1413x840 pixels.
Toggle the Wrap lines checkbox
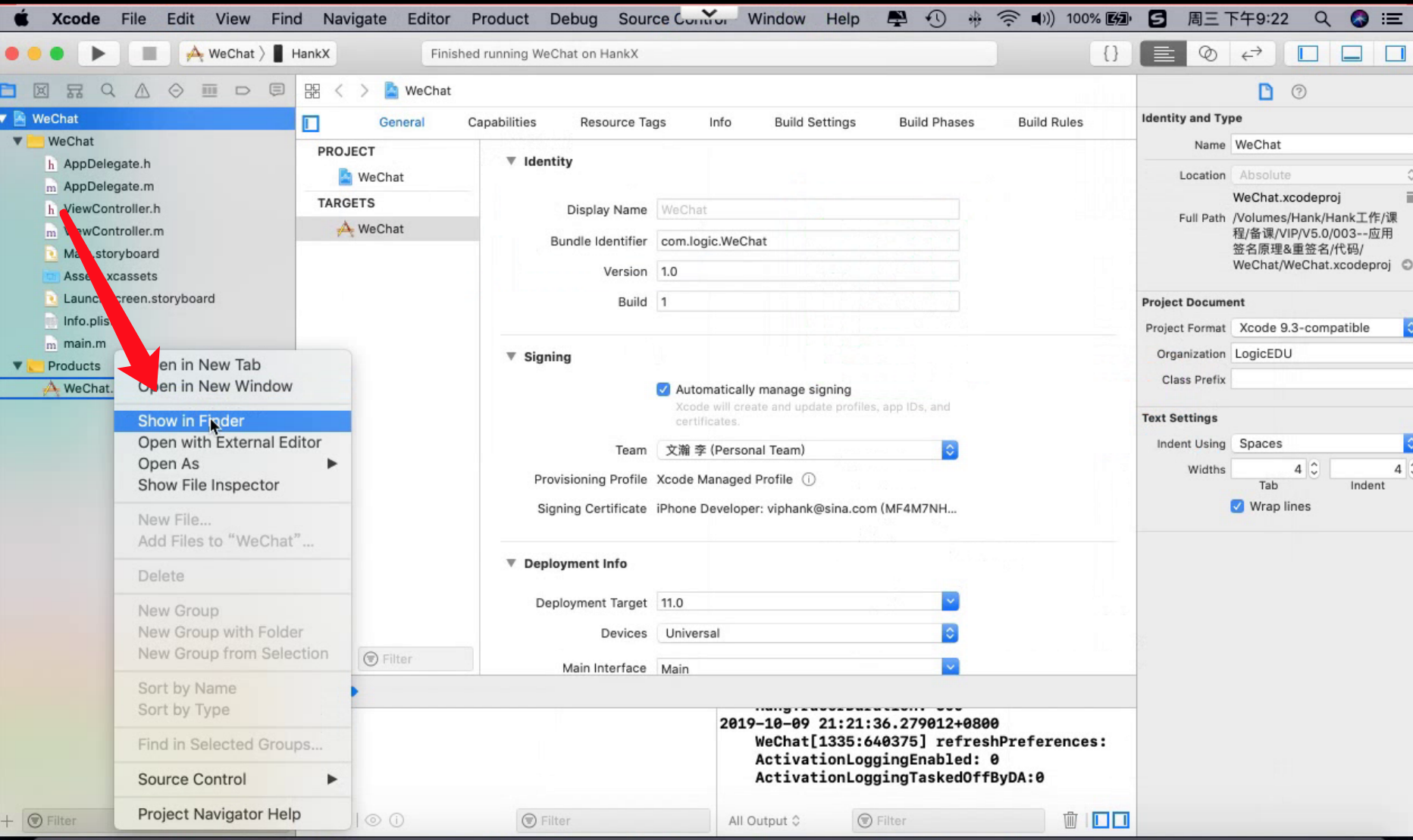pos(1237,506)
